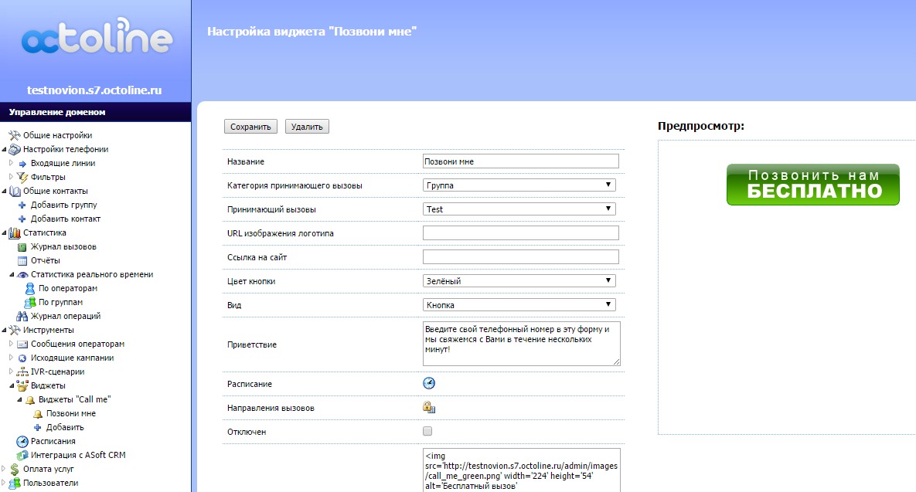This screenshot has width=916, height=492.
Task: Click the Интеграция с ASoft CRM icon
Action: 22,455
